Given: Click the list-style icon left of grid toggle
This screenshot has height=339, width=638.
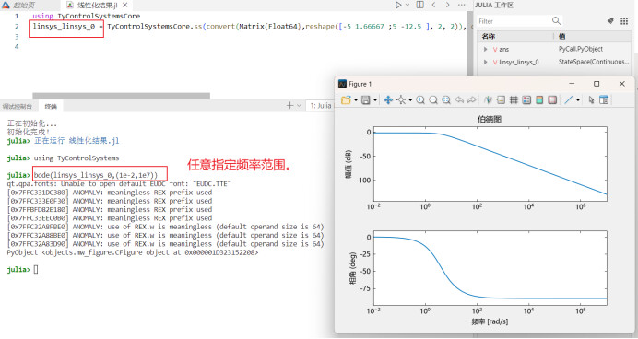Looking at the screenshot, I should (501, 100).
